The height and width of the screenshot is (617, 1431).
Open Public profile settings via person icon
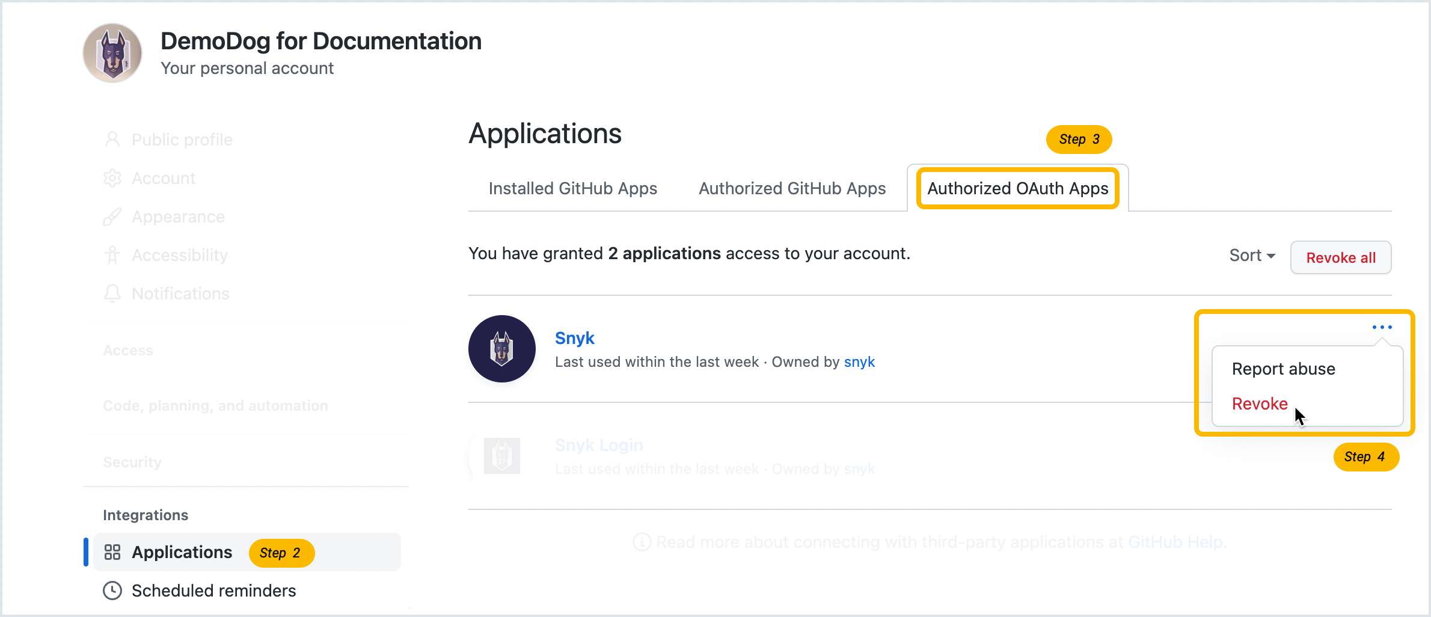(x=112, y=139)
